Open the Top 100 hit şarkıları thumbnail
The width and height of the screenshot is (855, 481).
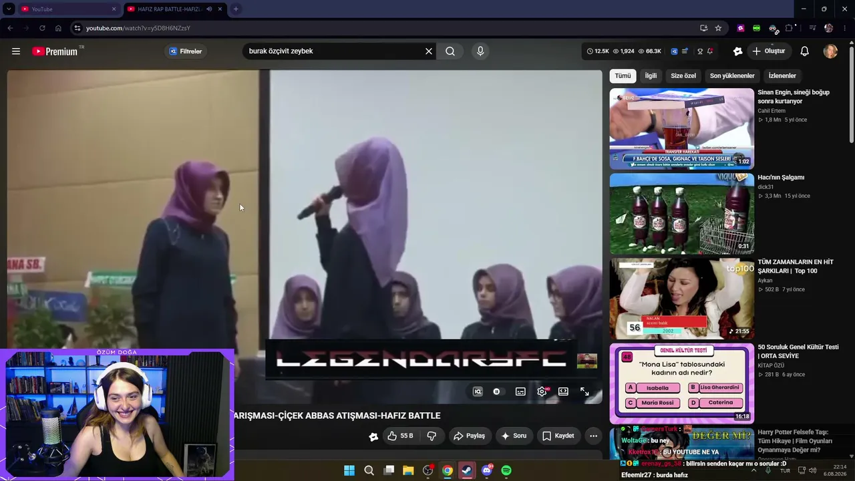[x=681, y=299]
